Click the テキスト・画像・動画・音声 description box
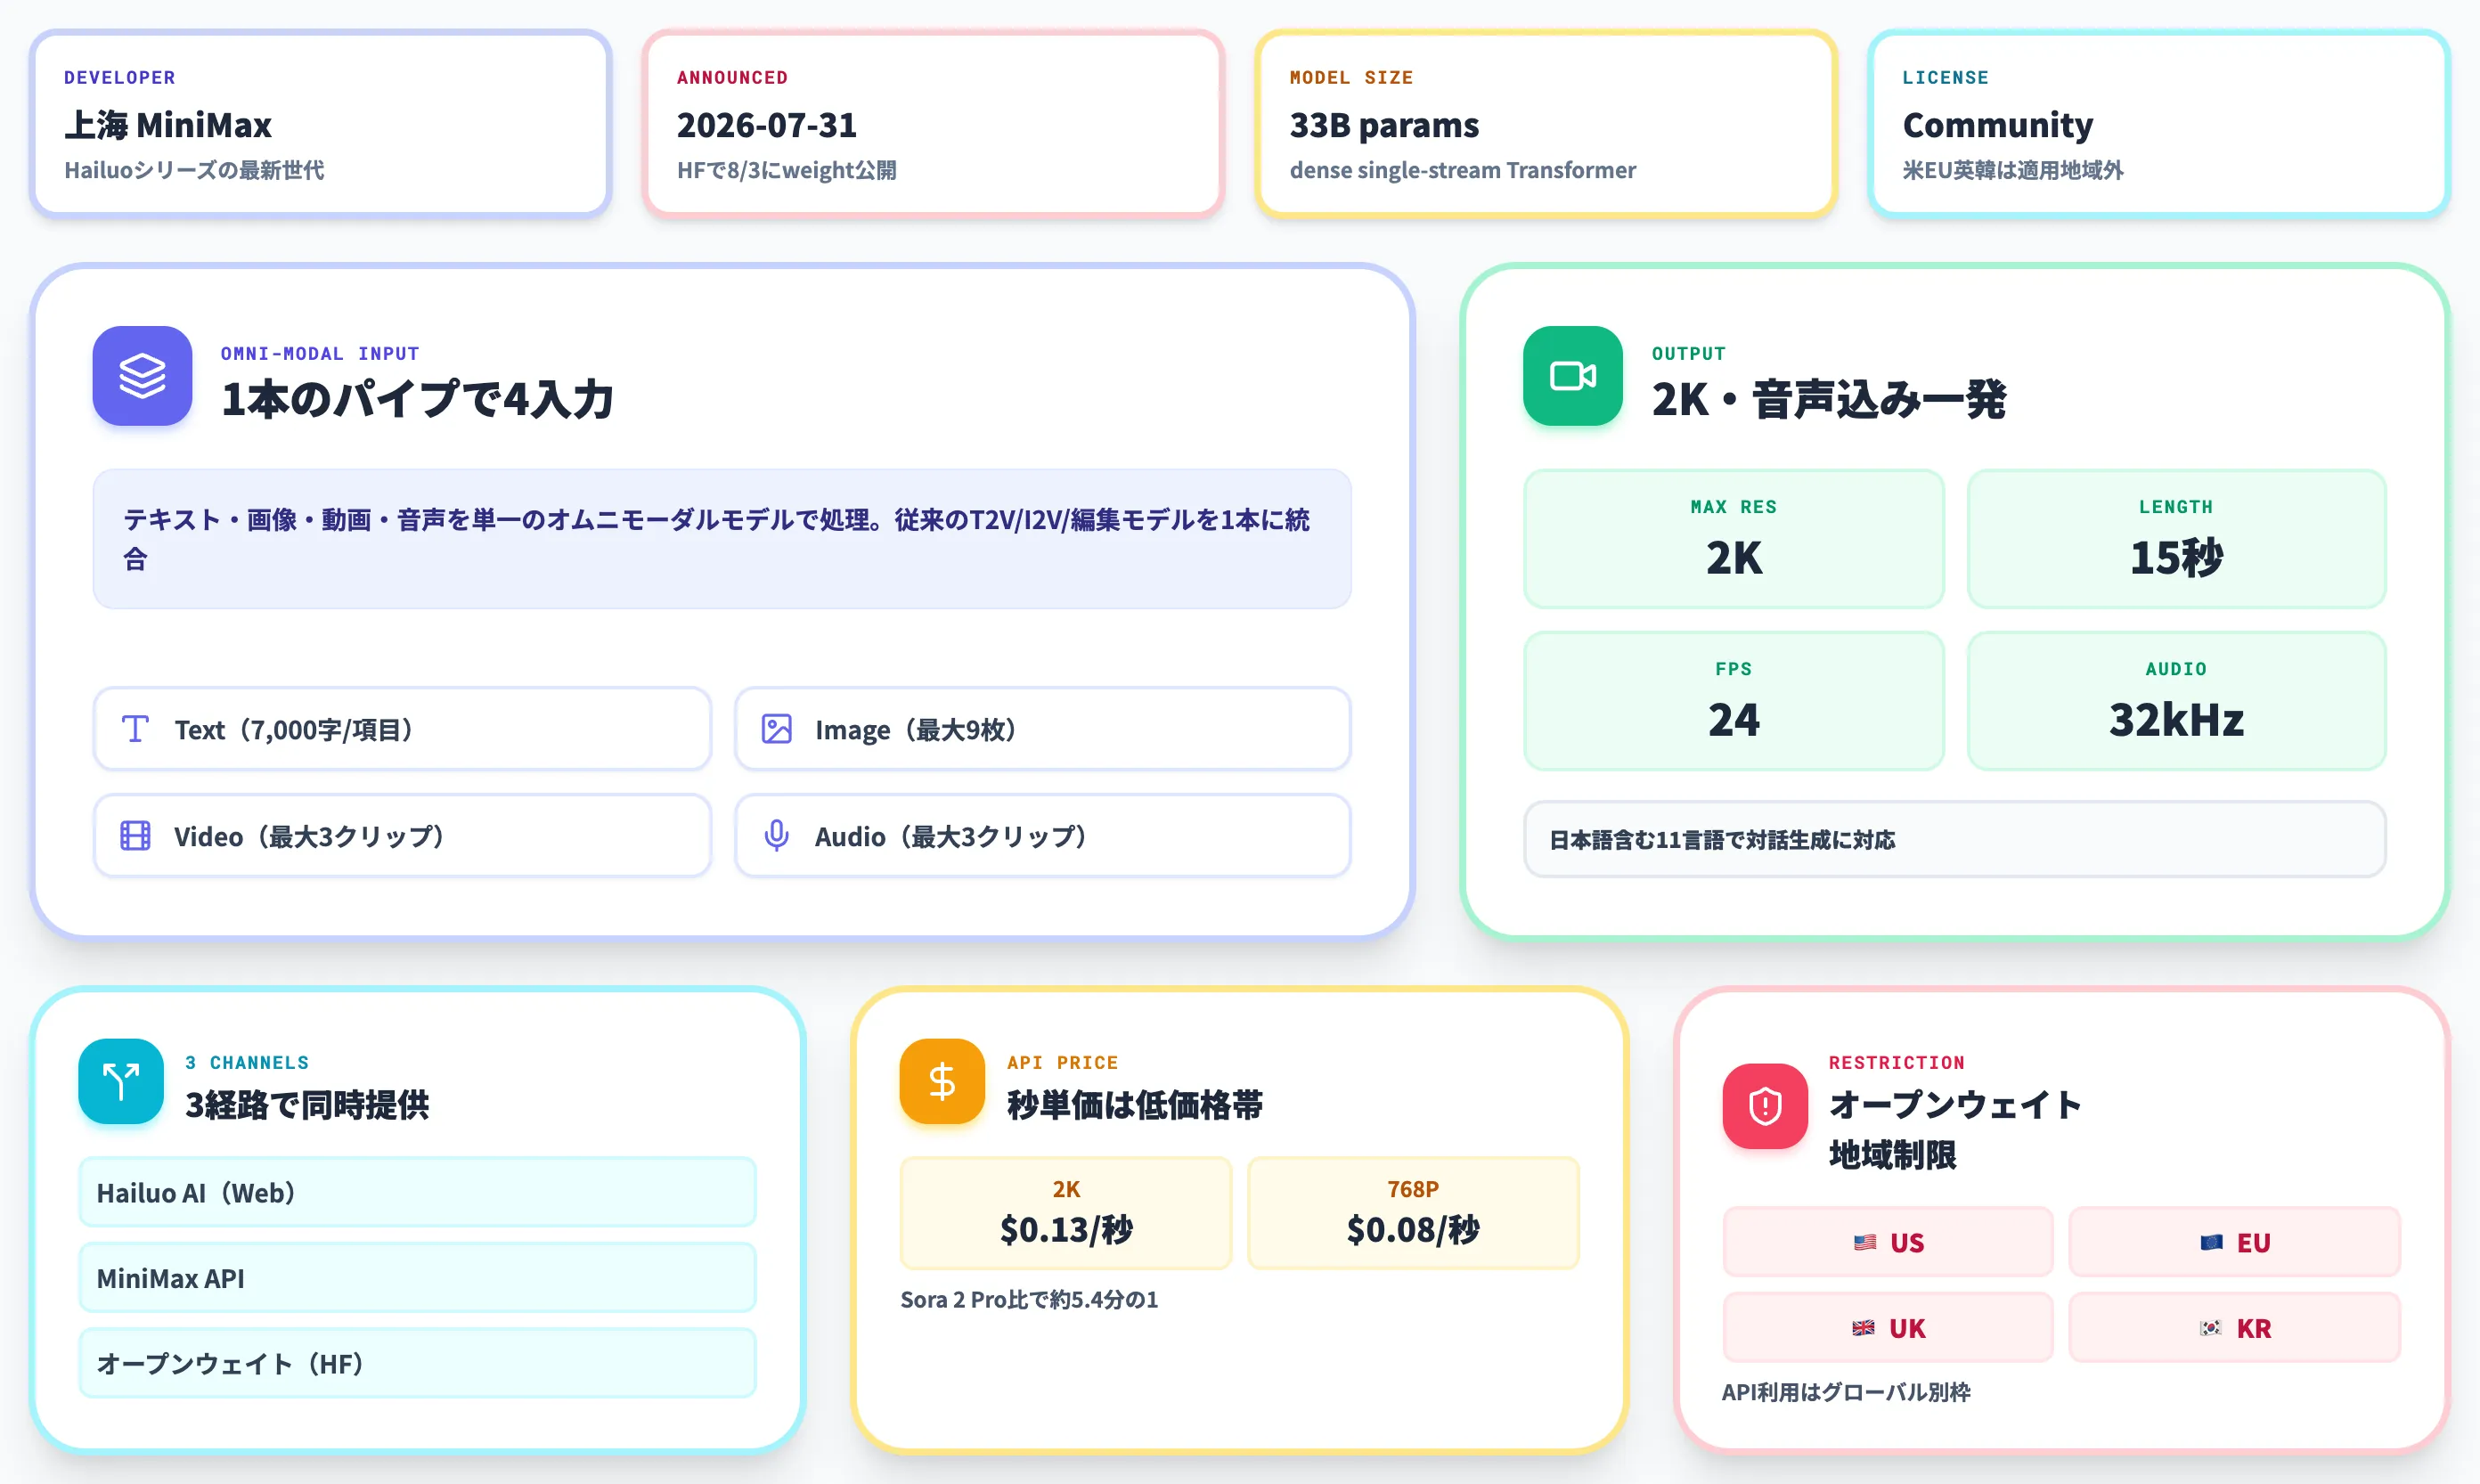 click(722, 539)
